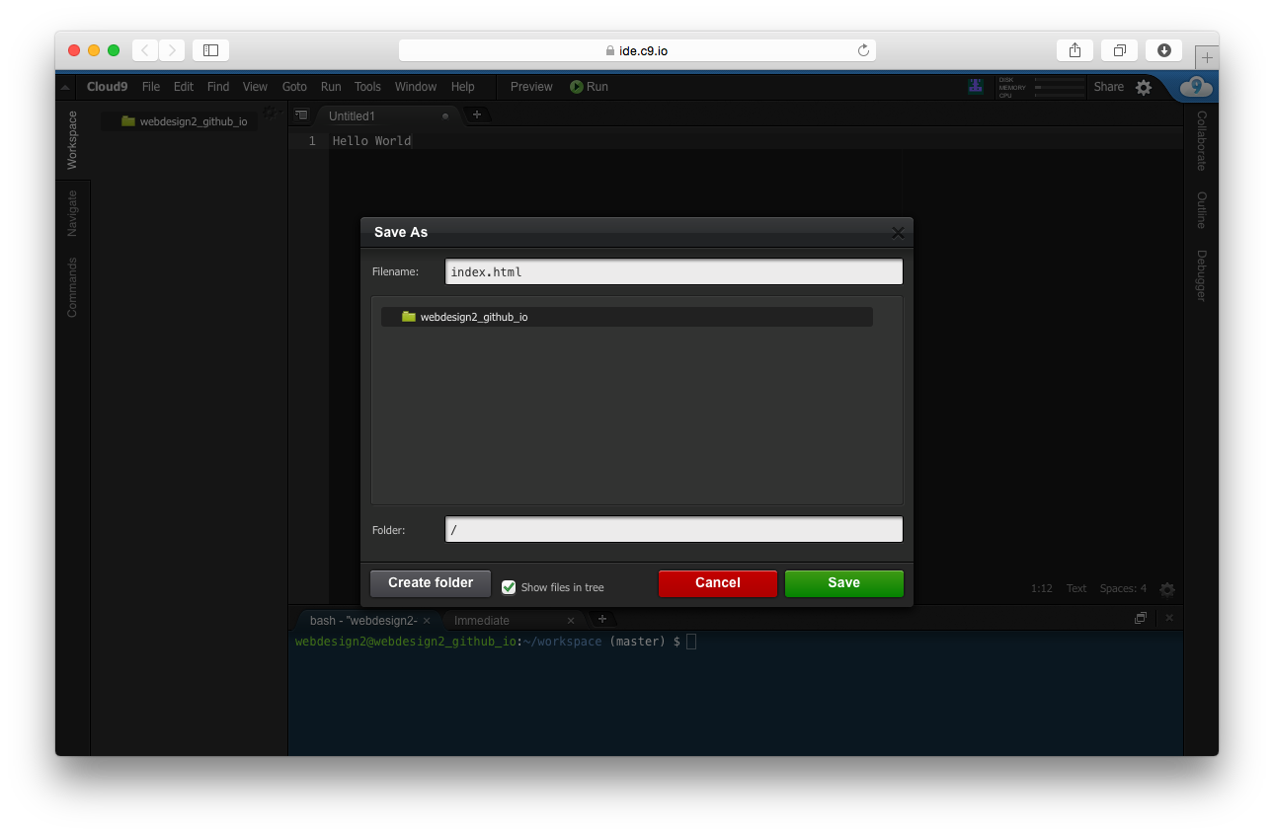Toggle the Show files in tree checkbox
This screenshot has width=1274, height=835.
pyautogui.click(x=509, y=587)
